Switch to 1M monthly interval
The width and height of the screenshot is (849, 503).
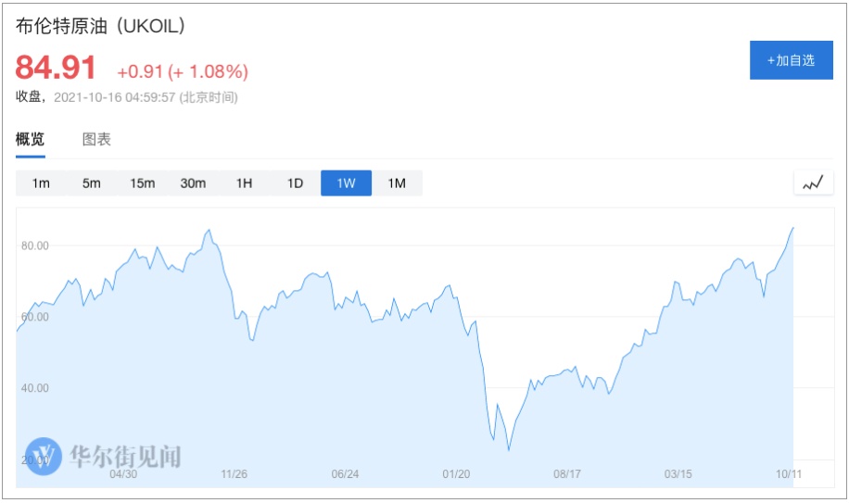[x=397, y=183]
